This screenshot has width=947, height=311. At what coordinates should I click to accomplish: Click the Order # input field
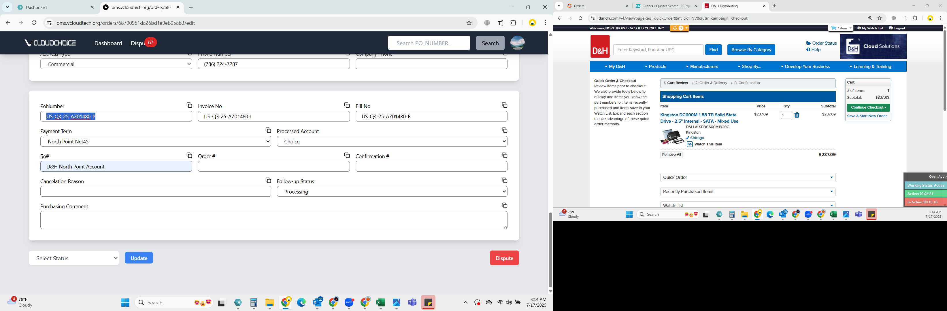click(273, 167)
